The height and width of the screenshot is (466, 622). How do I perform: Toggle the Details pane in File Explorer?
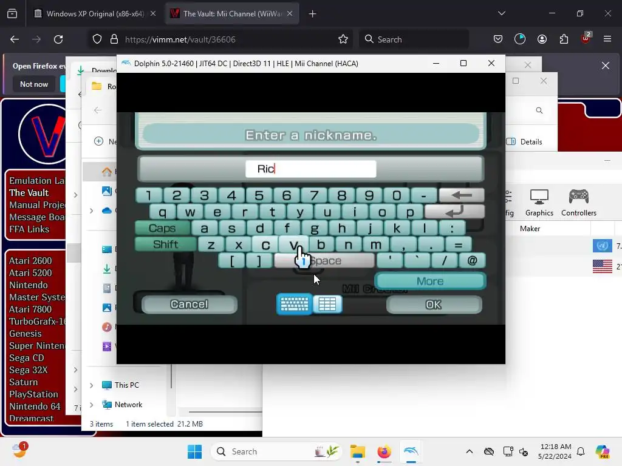[x=524, y=142]
